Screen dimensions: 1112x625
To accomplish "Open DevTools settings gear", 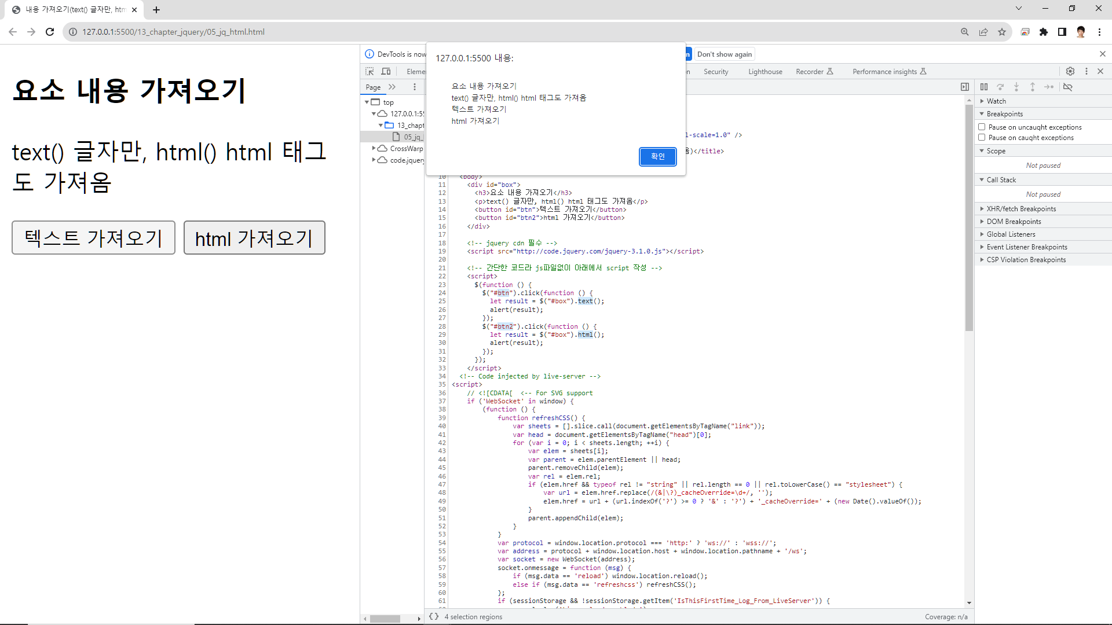I will [x=1070, y=71].
